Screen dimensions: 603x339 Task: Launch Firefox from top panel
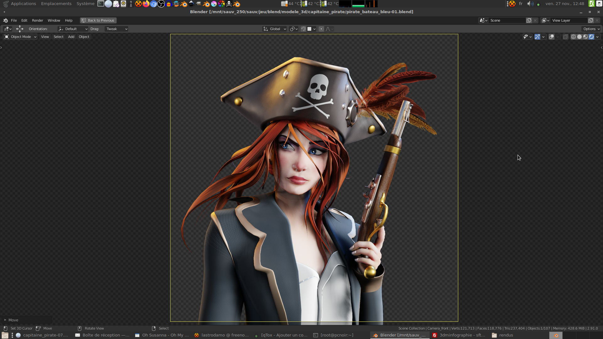146,4
